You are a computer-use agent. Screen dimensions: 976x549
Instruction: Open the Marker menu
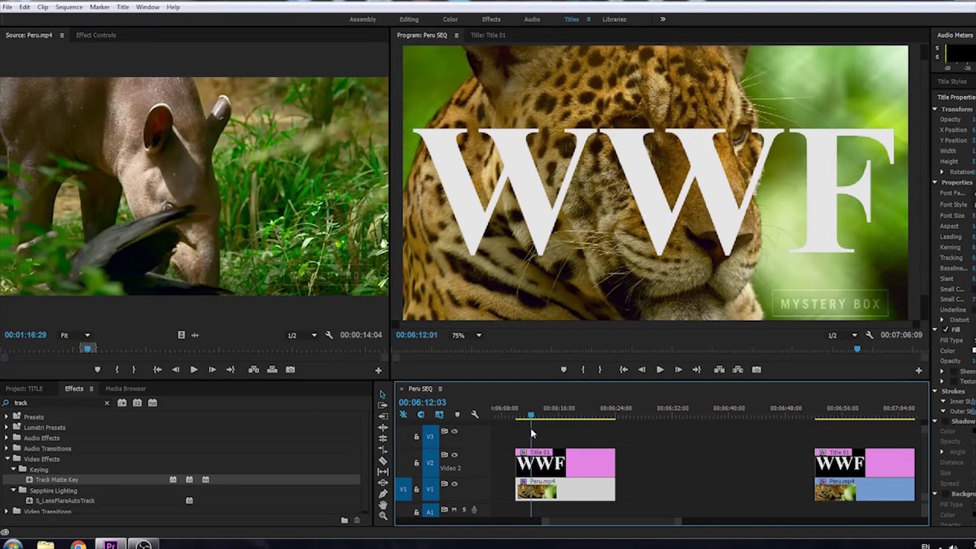100,7
